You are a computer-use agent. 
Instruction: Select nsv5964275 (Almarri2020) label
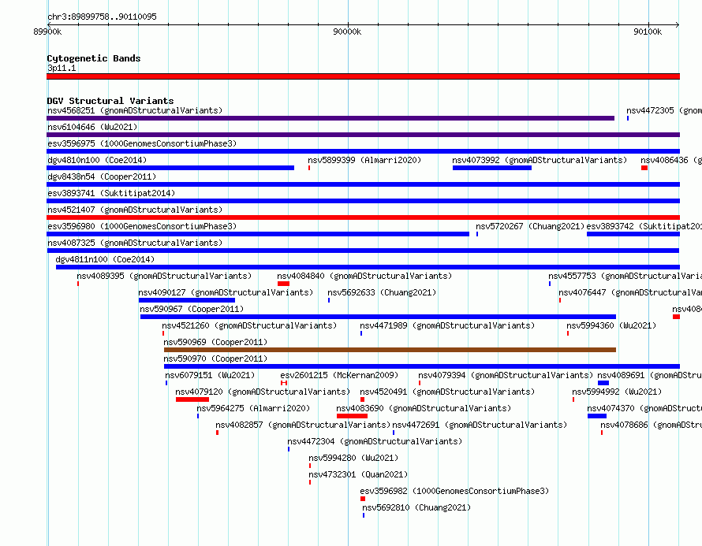(253, 408)
